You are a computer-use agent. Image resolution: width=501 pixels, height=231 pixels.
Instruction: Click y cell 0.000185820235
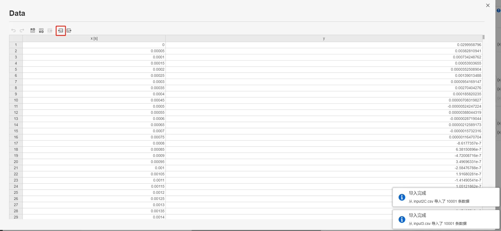tap(324, 94)
